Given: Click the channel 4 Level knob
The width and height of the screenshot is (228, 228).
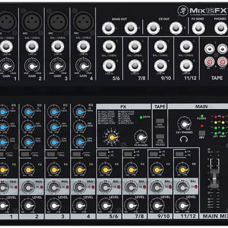Looking at the screenshot, I should point(80,206).
